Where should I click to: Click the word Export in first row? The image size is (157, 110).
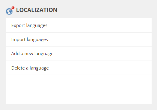[18, 25]
